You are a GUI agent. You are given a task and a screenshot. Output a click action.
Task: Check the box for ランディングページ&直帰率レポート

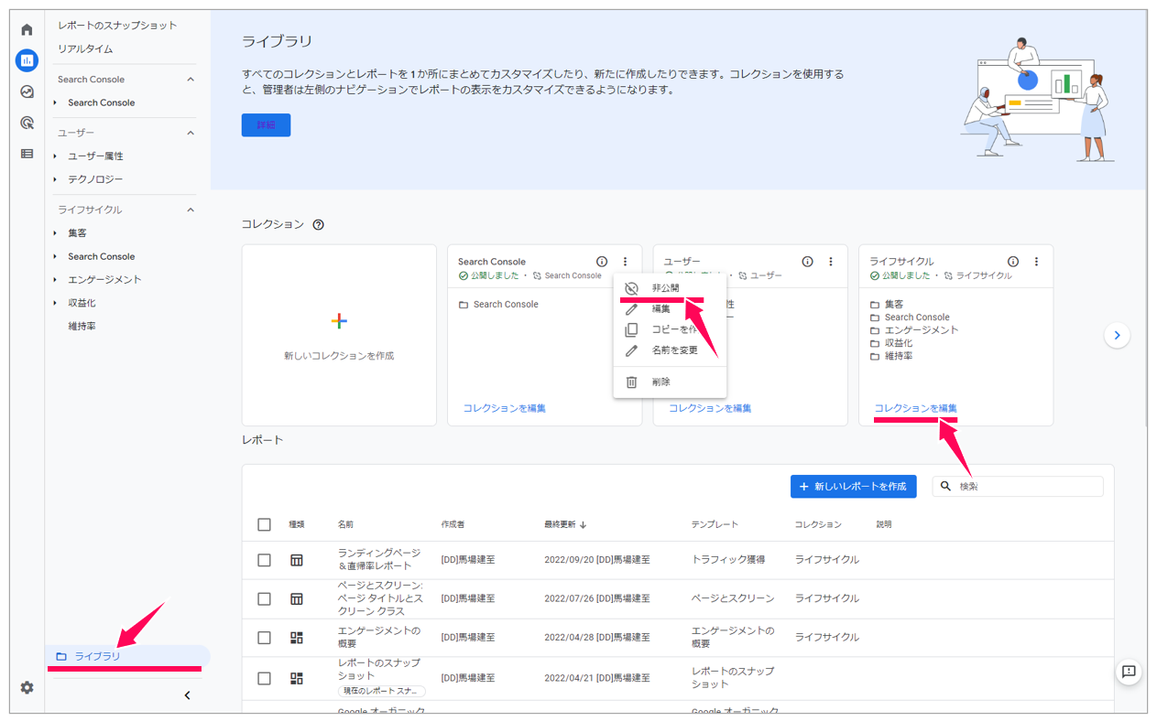click(264, 560)
